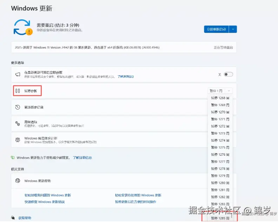
Task: Click the Windows Update sync status icon
Action: coord(23,27)
